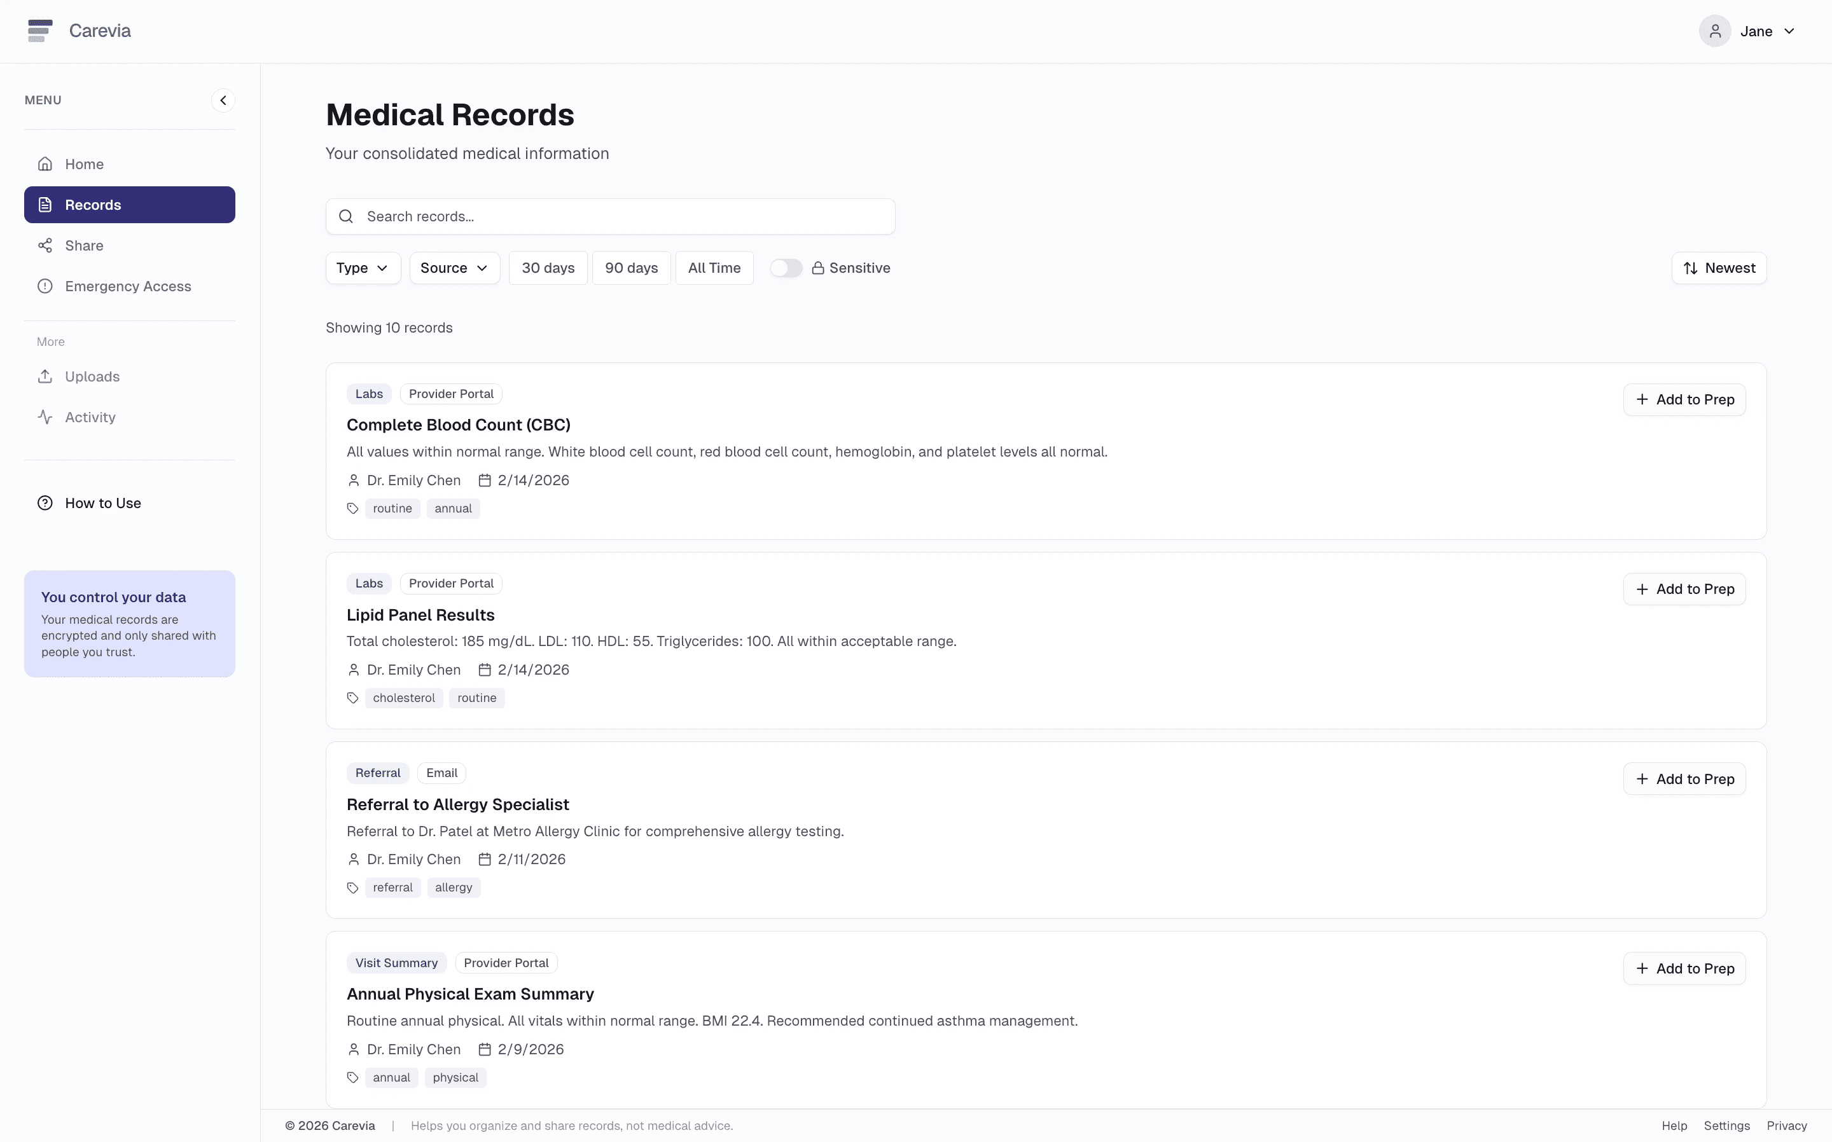Click the Email source badge
The height and width of the screenshot is (1142, 1832).
tap(442, 773)
